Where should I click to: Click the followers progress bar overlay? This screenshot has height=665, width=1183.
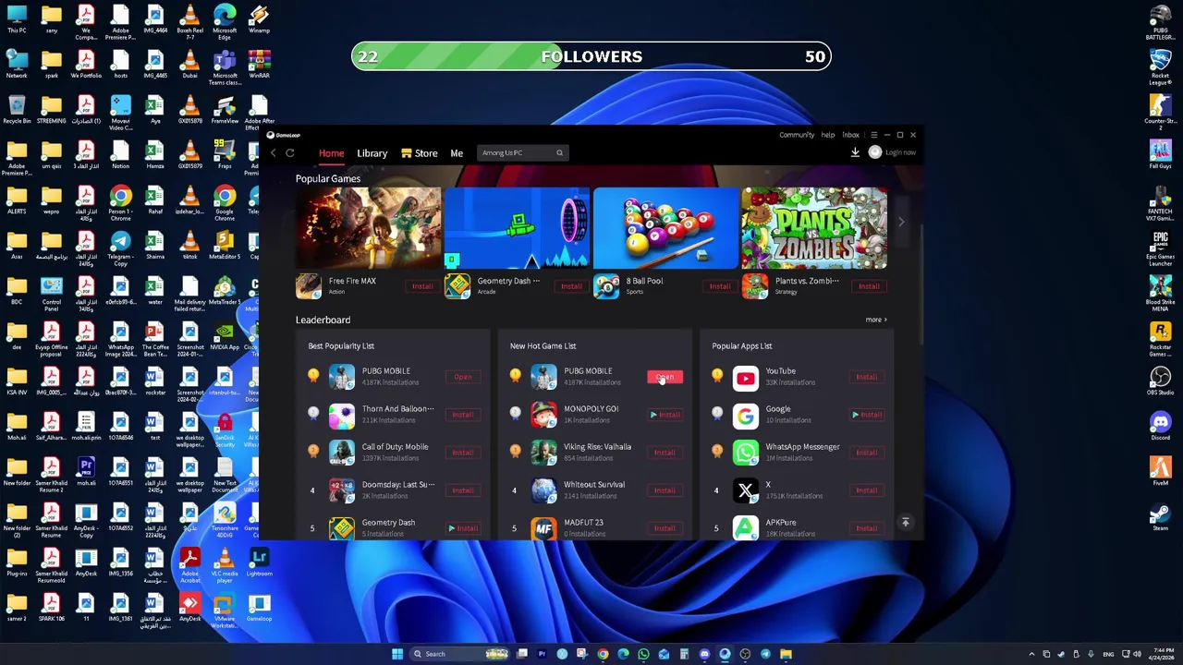[x=591, y=56]
